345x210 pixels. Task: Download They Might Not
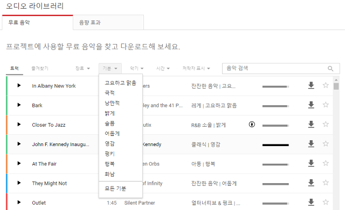pos(311,183)
